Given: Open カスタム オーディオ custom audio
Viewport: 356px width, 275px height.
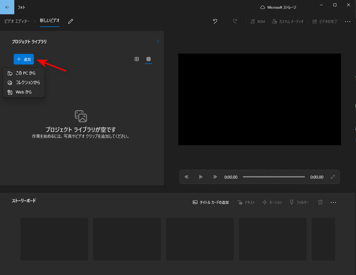Looking at the screenshot, I should pyautogui.click(x=288, y=21).
